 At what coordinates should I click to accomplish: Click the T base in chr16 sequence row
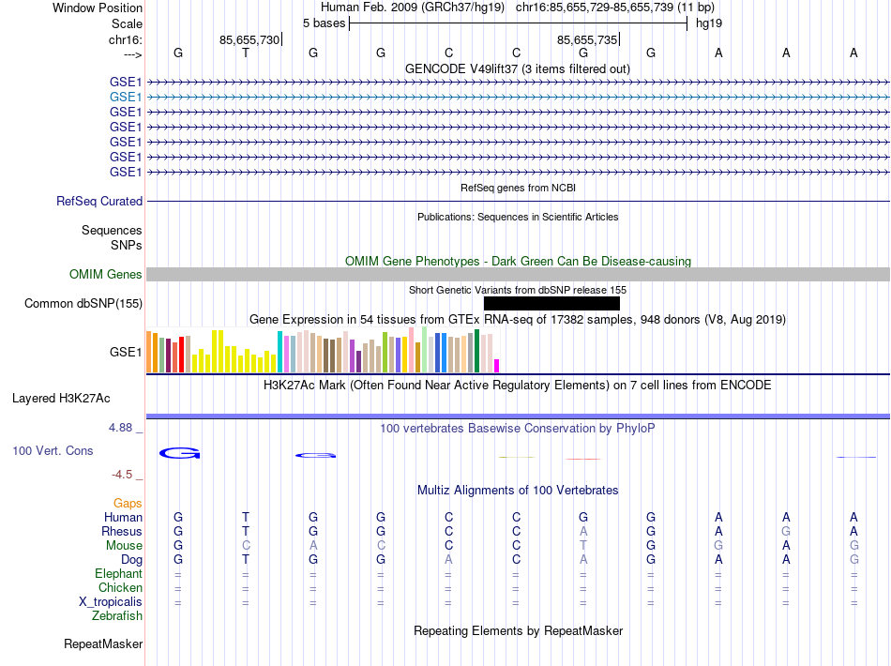[x=246, y=53]
